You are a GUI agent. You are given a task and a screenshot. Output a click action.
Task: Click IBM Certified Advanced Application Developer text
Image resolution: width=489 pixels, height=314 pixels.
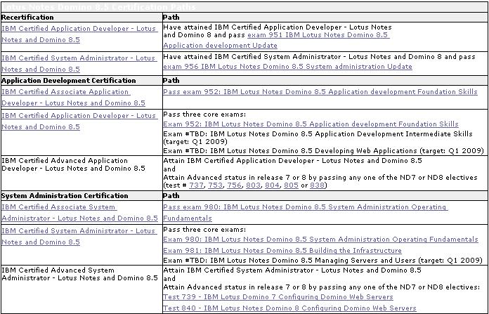[x=73, y=164]
